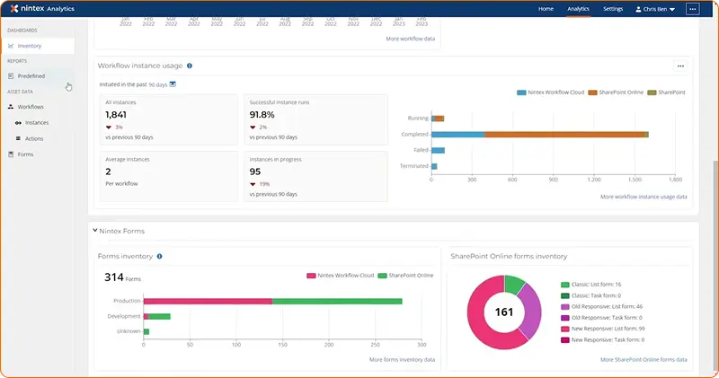Toggle Old Responsive: Task form: 0 legend

click(x=565, y=318)
